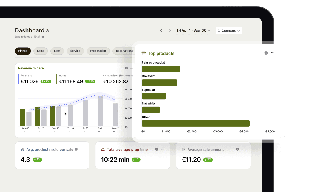Click the 8.1% badge beside Actual
The width and height of the screenshot is (318, 192).
click(x=90, y=81)
